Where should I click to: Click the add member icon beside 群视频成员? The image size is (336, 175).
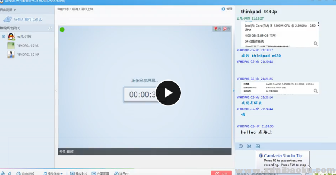click(50, 28)
